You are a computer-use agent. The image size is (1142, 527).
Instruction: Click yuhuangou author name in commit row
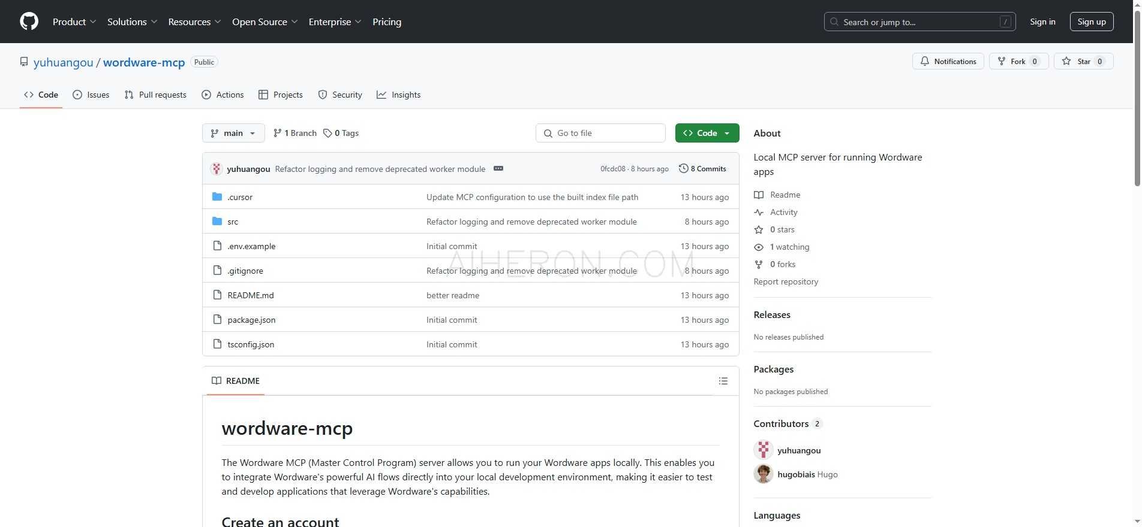[248, 169]
